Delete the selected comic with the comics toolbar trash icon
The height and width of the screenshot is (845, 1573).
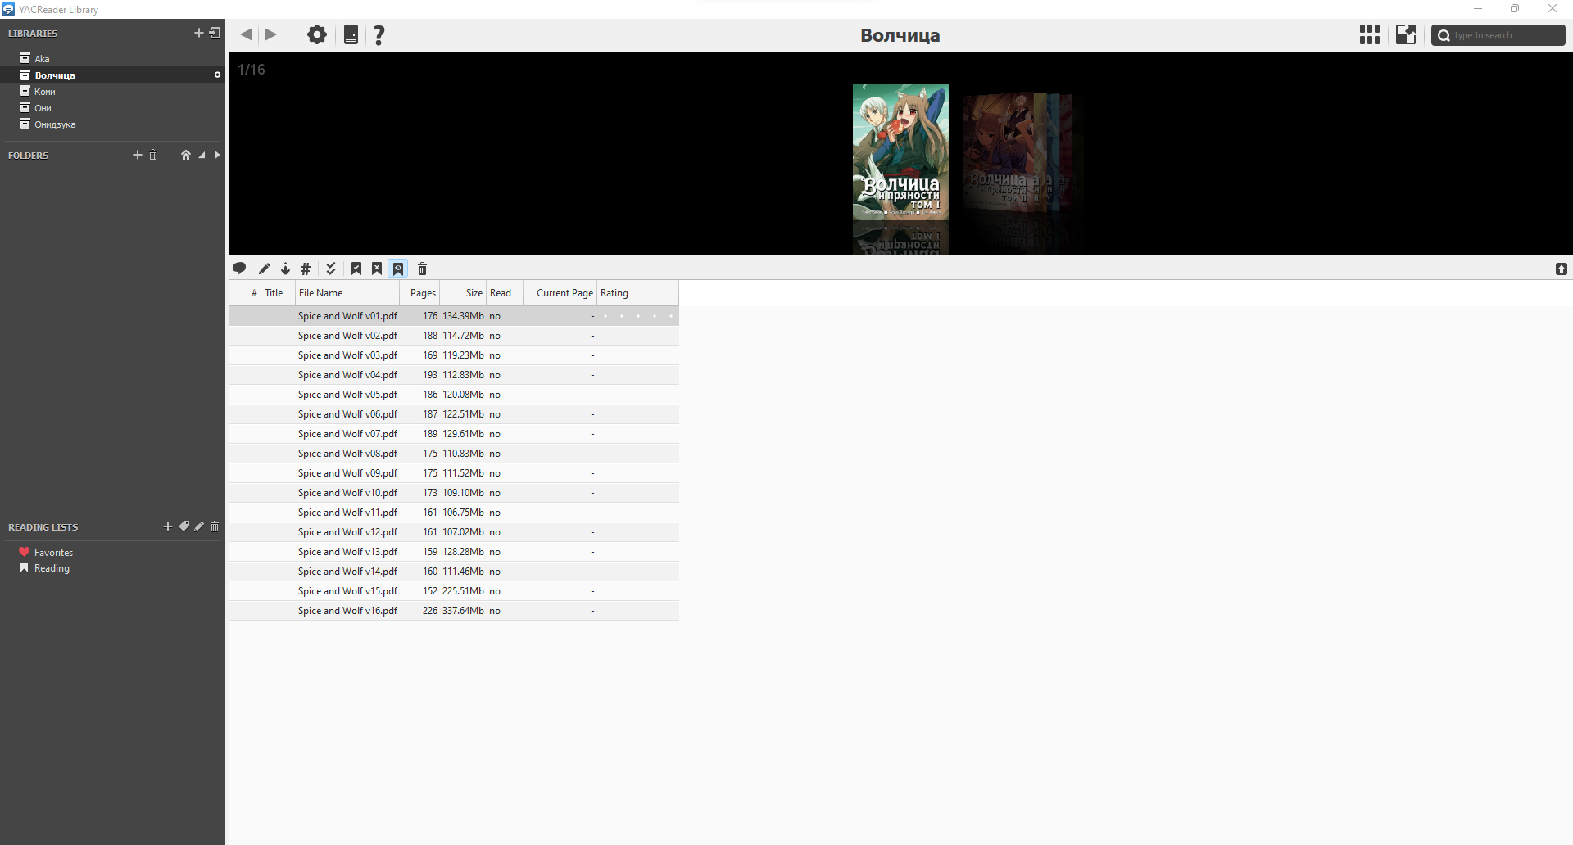[x=423, y=269]
